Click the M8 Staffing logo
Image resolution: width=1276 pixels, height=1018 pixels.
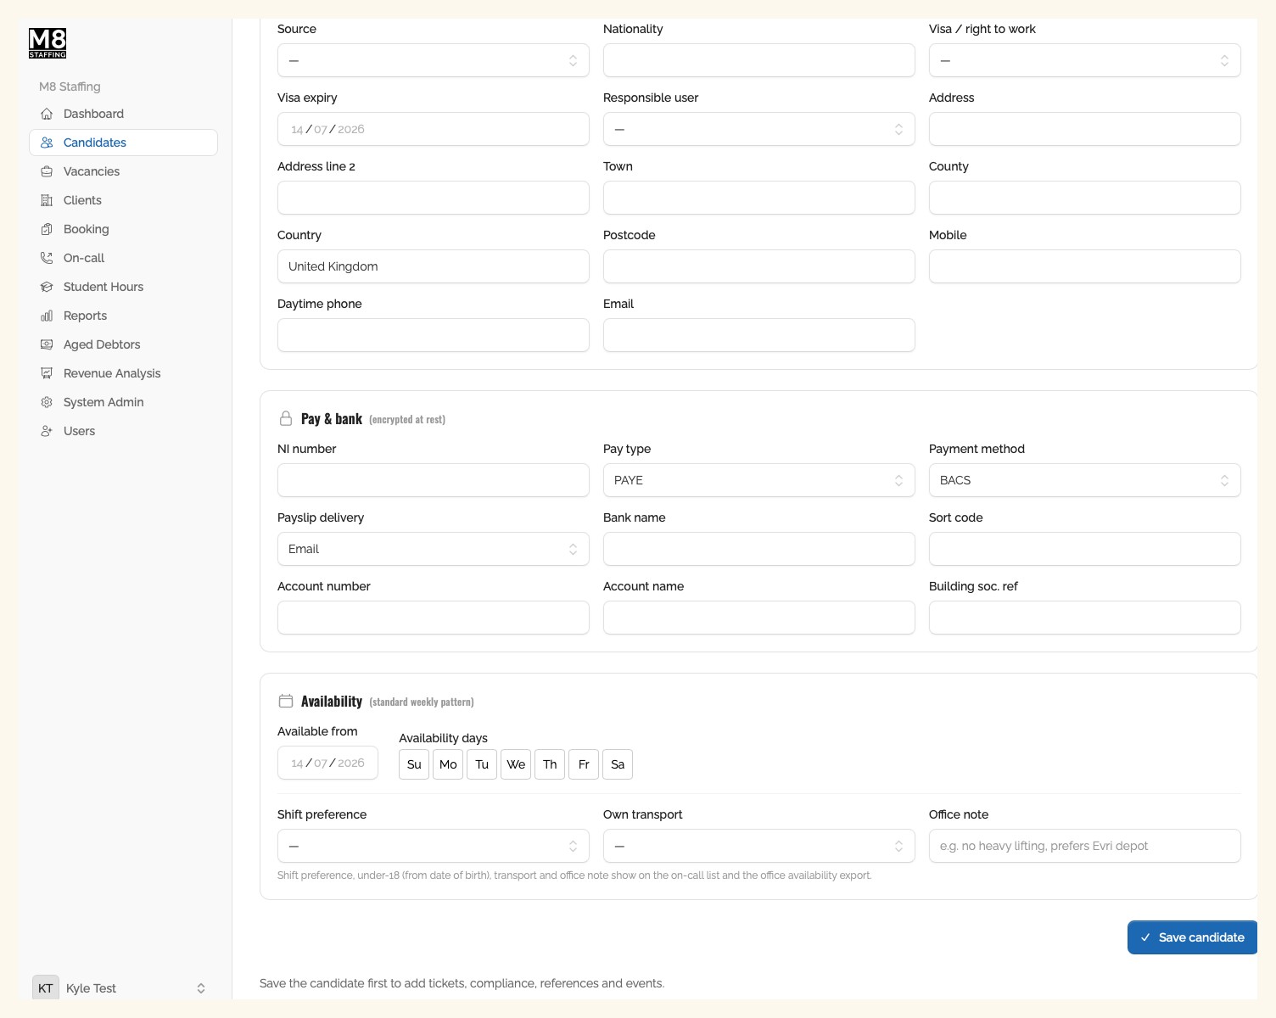coord(48,43)
